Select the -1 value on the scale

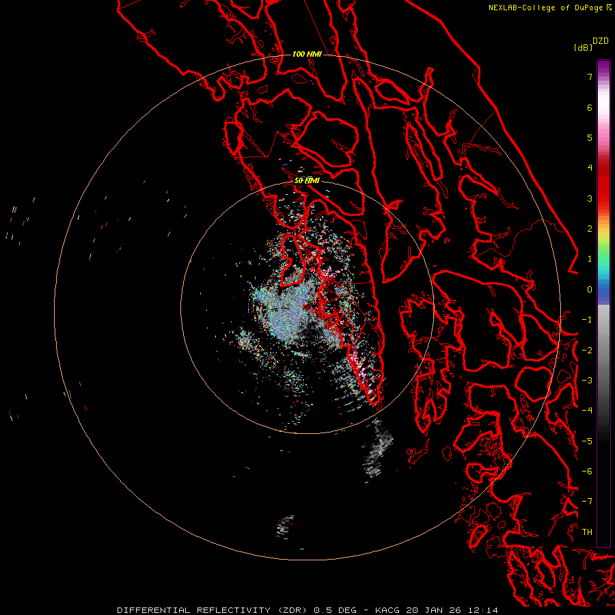coord(587,320)
